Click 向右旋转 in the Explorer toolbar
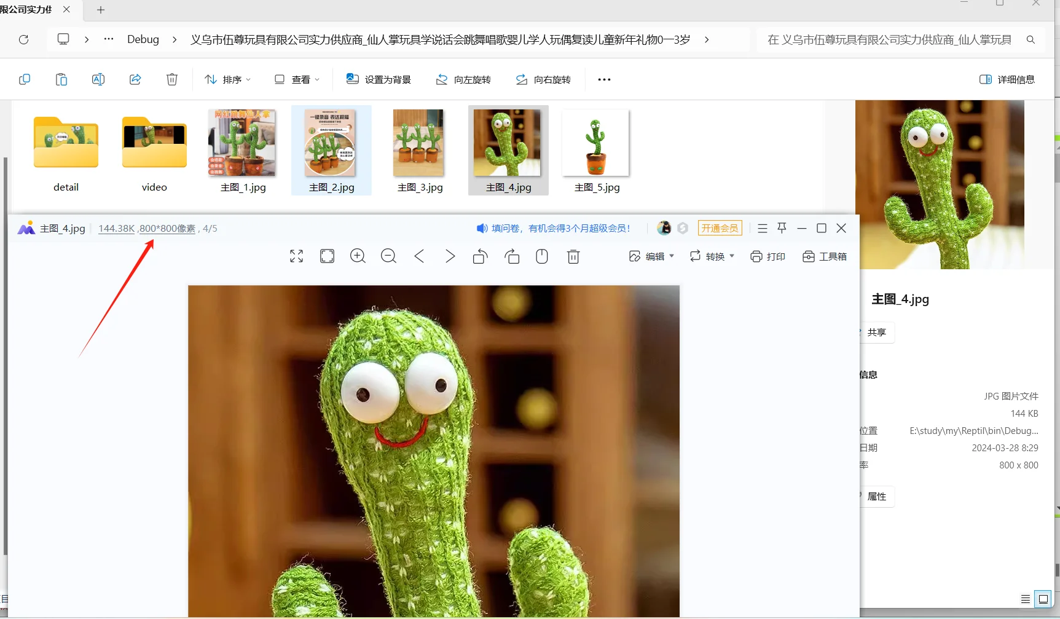The height and width of the screenshot is (619, 1060). coord(543,79)
